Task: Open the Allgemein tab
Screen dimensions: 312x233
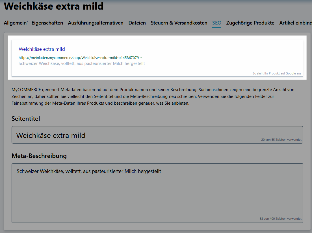Action: coord(16,23)
